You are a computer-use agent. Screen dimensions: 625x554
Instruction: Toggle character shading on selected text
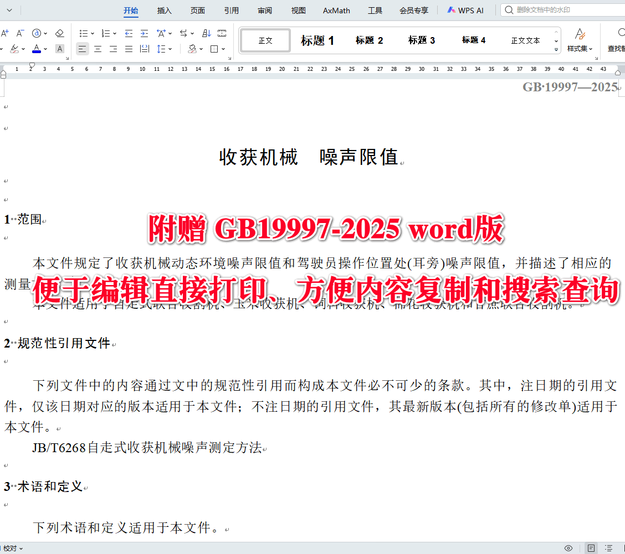click(59, 49)
